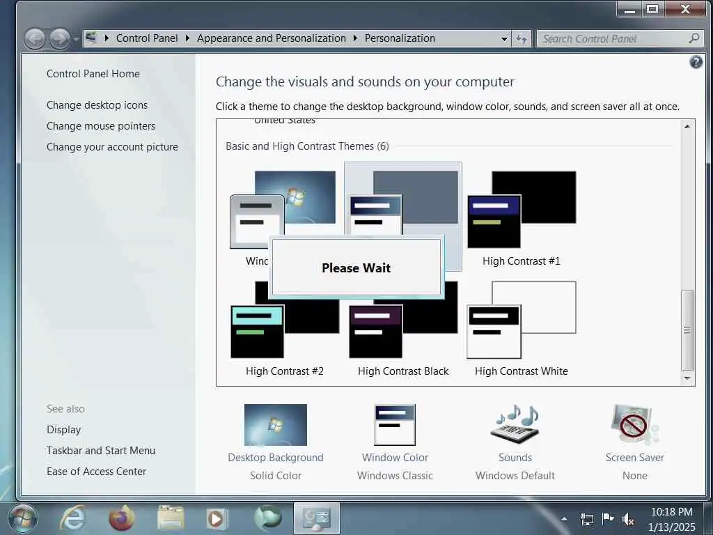Click the Personalization breadcrumb
Image resolution: width=713 pixels, height=535 pixels.
[x=400, y=38]
